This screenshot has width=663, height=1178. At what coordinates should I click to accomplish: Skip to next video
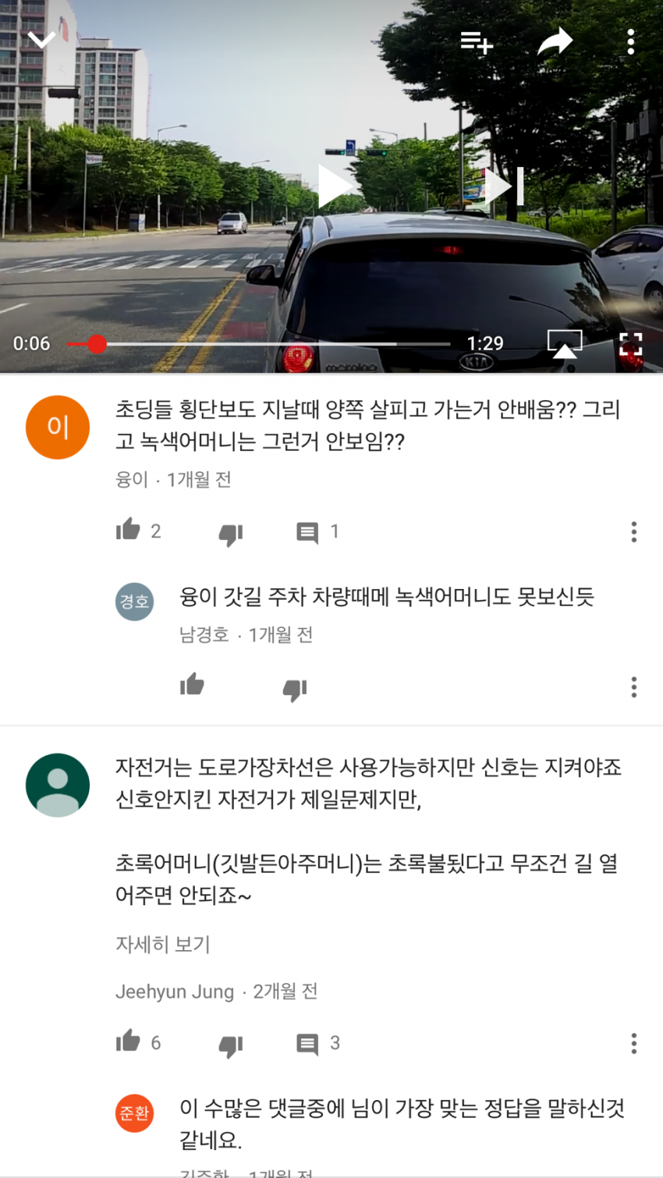pos(505,187)
